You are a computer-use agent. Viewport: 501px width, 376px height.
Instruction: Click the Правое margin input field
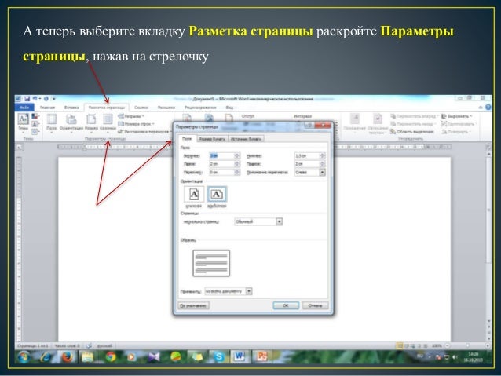point(307,164)
